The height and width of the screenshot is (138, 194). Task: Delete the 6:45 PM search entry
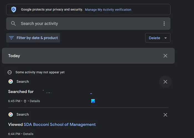point(165,82)
